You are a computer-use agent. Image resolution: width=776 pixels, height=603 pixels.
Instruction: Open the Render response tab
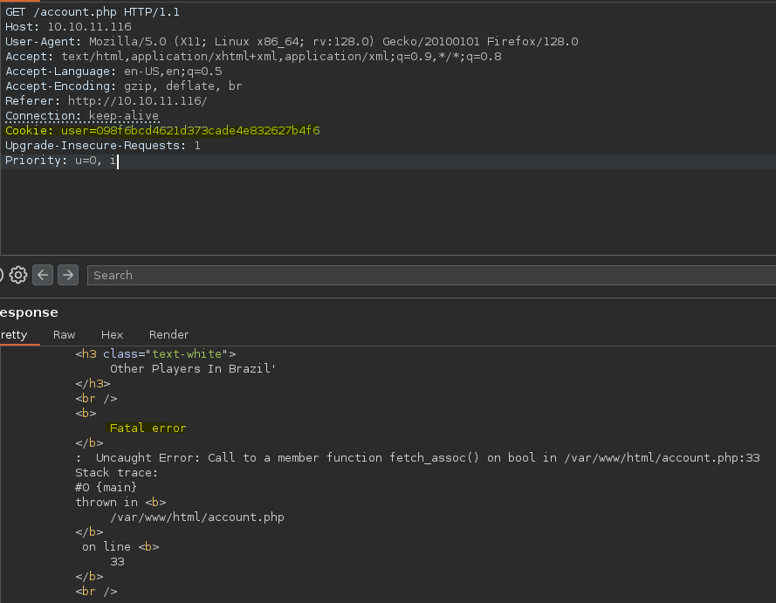pyautogui.click(x=168, y=335)
